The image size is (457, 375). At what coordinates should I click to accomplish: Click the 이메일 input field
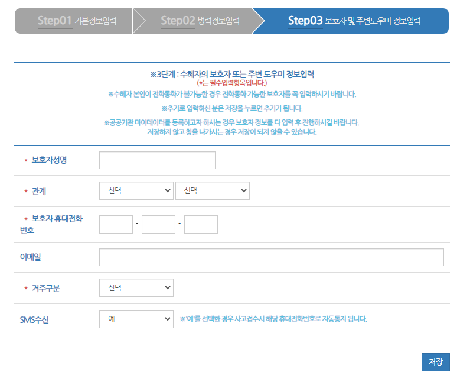tap(272, 257)
